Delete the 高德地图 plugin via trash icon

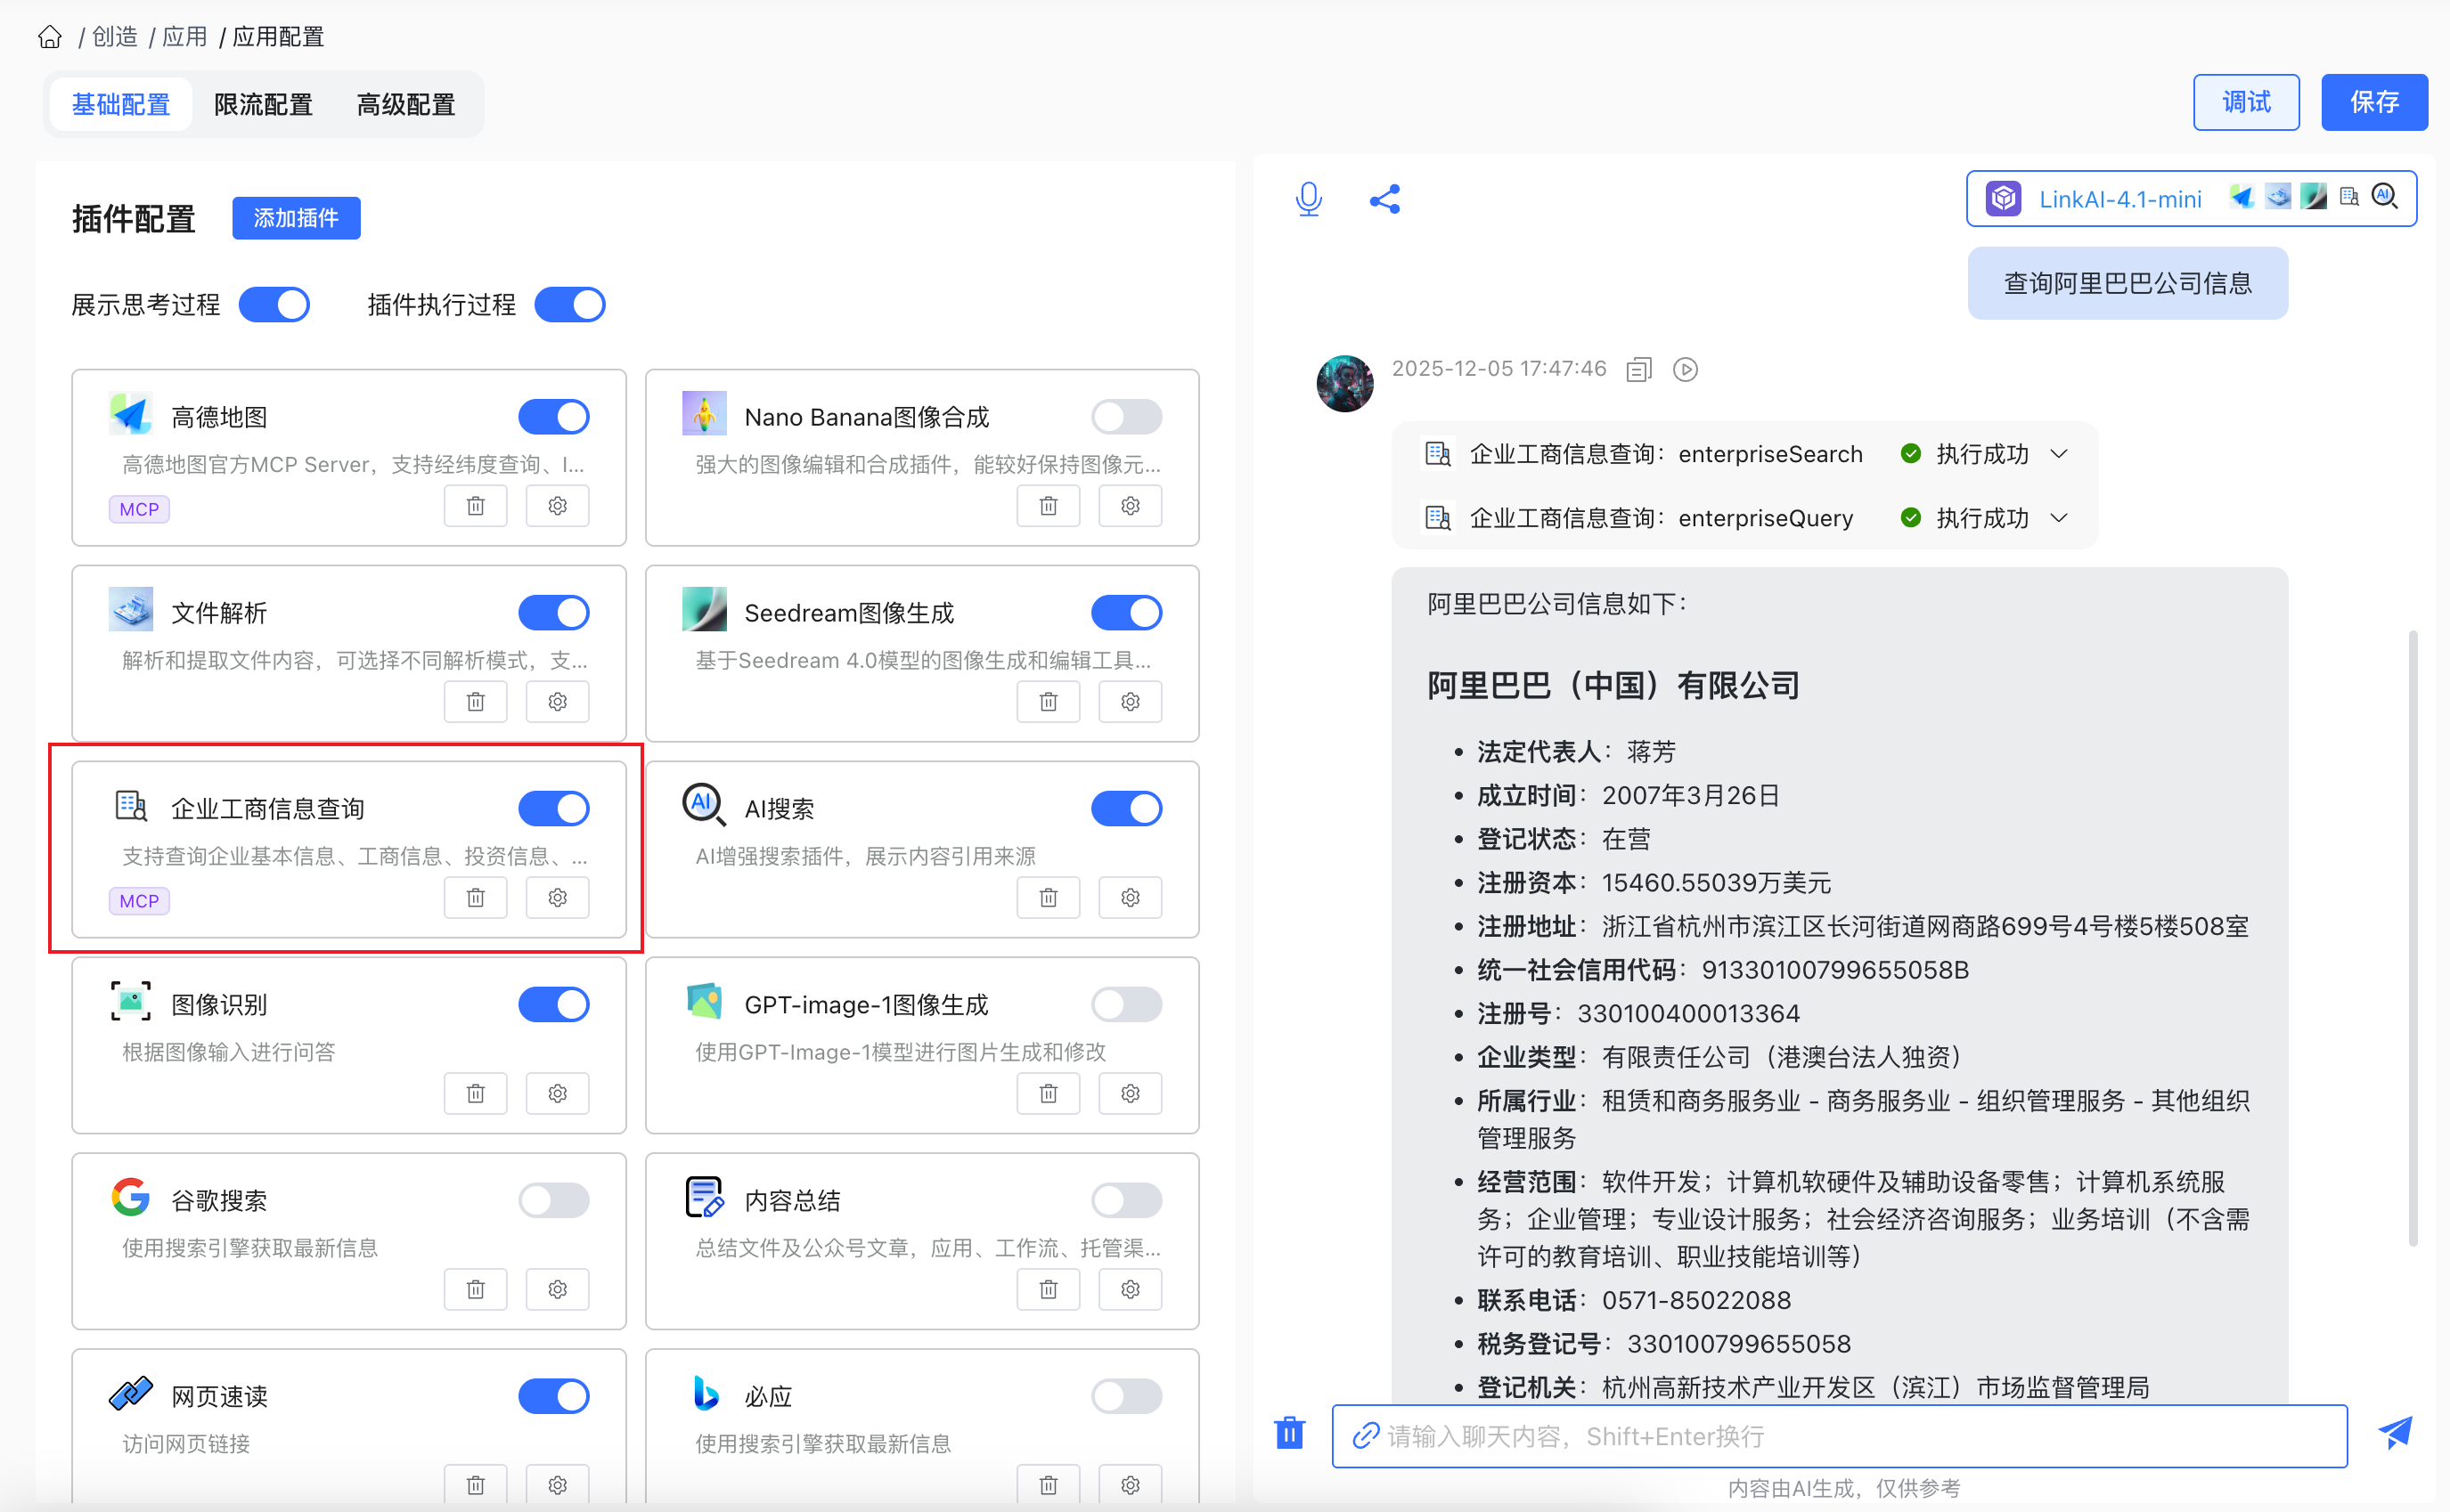pos(475,506)
